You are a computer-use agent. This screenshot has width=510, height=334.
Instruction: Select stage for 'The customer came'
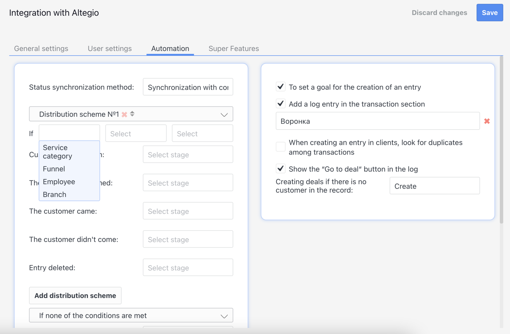[x=188, y=211]
